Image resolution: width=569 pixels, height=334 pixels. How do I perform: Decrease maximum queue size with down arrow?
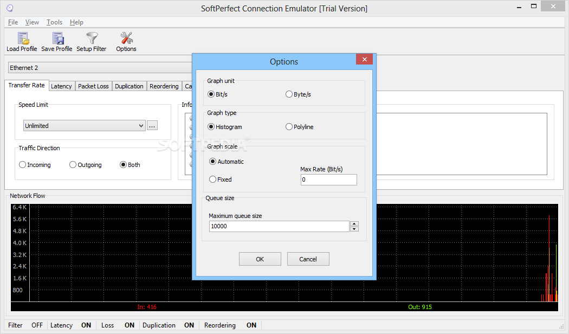click(x=354, y=229)
